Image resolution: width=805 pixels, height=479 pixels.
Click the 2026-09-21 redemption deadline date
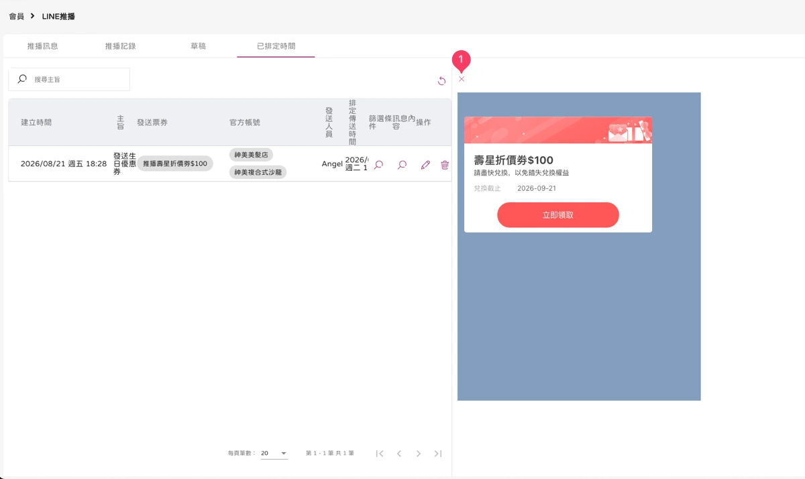click(x=537, y=188)
